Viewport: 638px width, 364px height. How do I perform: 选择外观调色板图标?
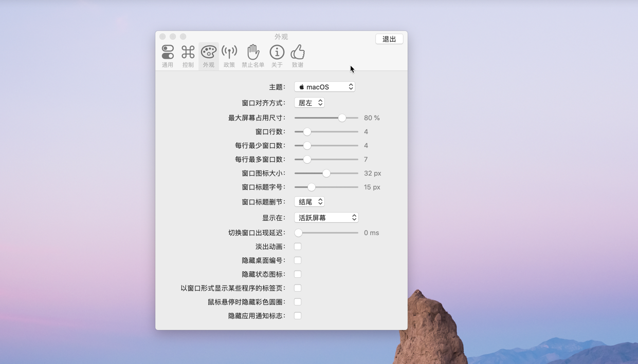click(x=208, y=51)
